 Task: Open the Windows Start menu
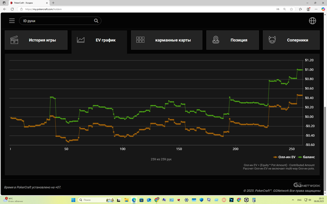[73, 200]
